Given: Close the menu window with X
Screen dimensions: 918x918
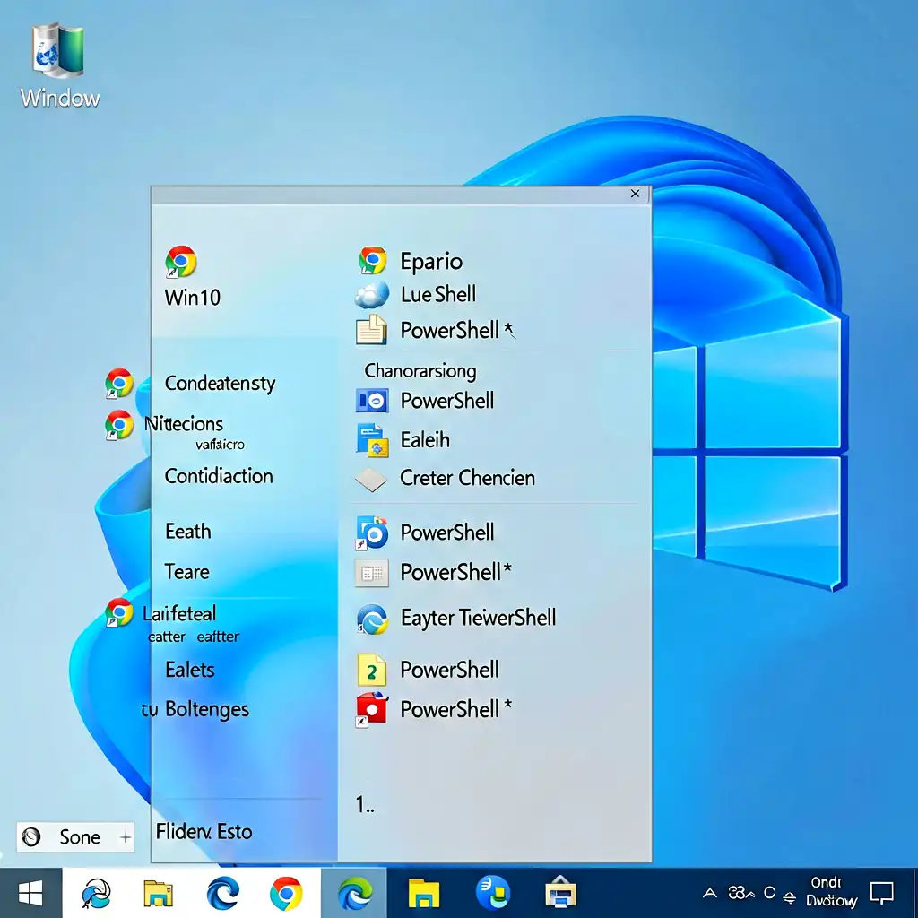Looking at the screenshot, I should pos(635,194).
